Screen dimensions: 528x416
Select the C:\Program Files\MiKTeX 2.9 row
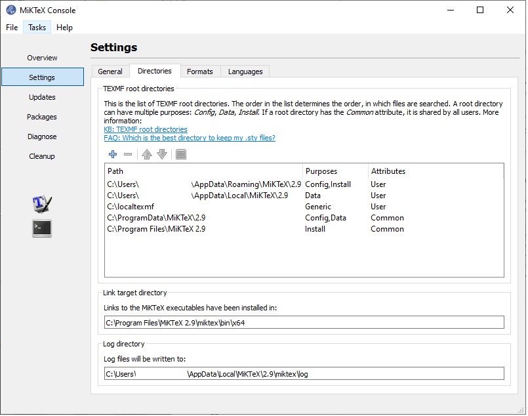[x=304, y=229]
